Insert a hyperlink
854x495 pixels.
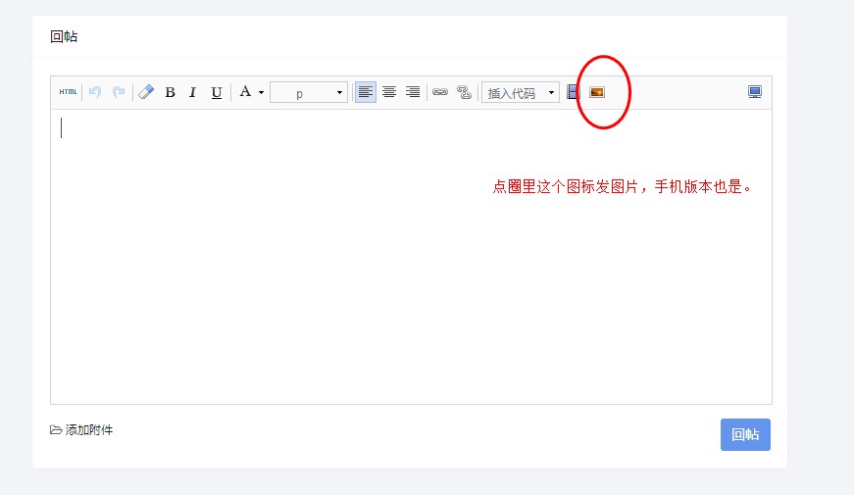440,92
